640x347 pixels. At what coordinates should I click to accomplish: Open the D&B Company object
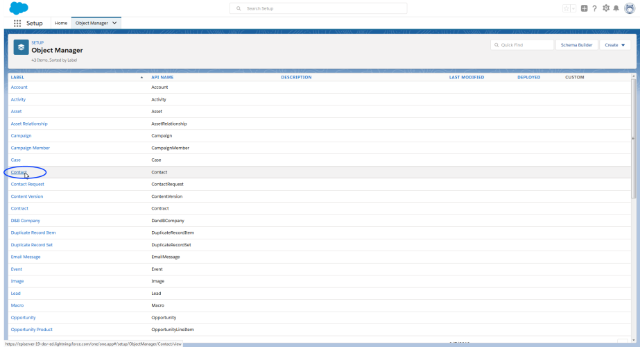coord(25,221)
